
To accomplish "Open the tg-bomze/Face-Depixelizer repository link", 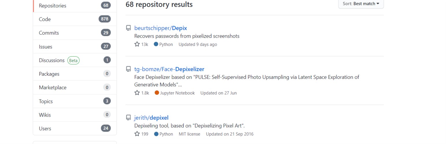I will click(x=169, y=69).
